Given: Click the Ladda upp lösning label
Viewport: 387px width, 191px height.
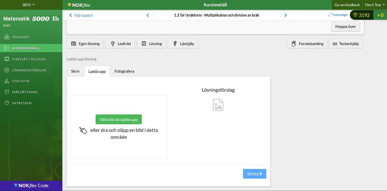Looking at the screenshot, I should click(82, 59).
